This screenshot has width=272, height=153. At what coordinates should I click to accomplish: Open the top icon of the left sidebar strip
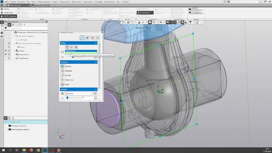coord(2,23)
